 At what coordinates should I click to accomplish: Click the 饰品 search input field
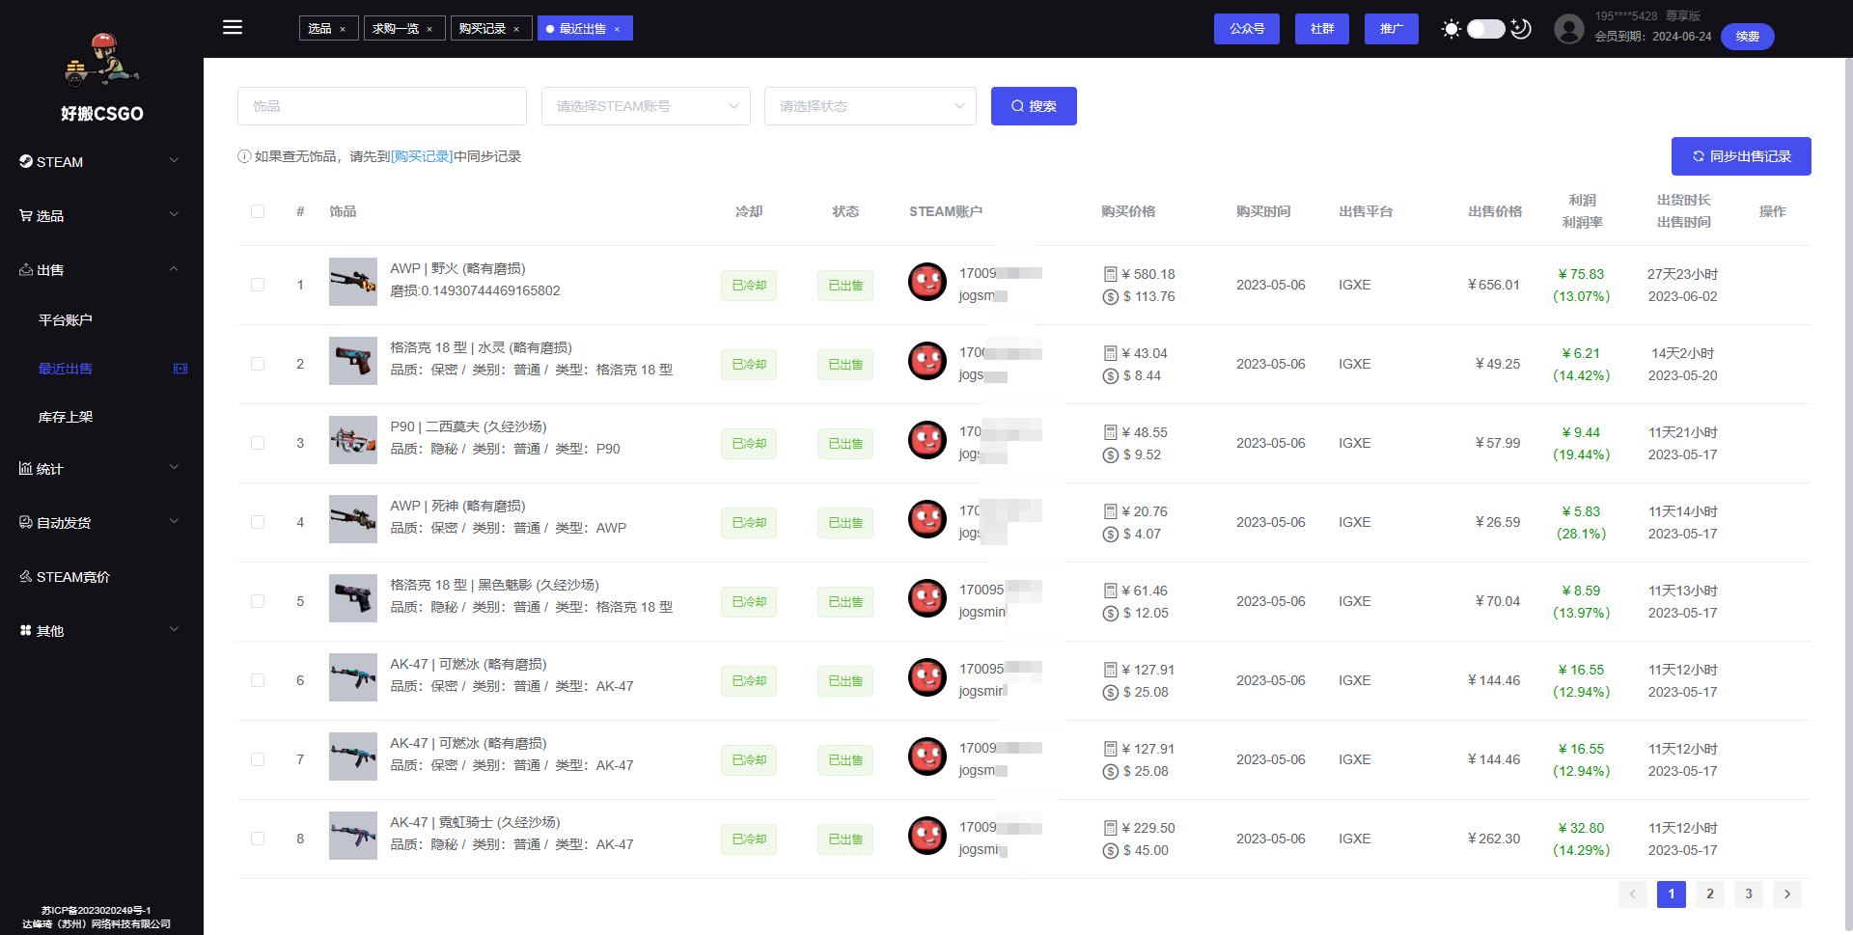382,106
